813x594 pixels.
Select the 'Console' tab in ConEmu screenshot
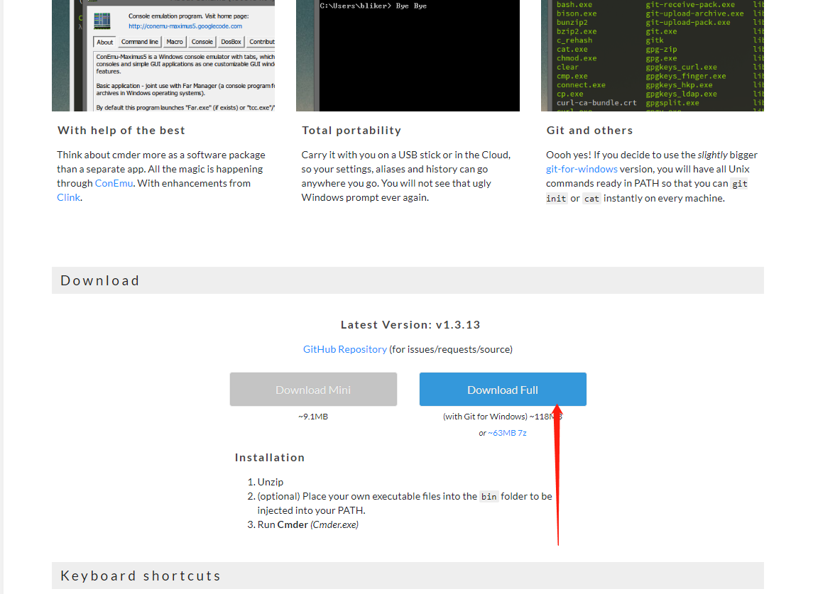(x=202, y=42)
